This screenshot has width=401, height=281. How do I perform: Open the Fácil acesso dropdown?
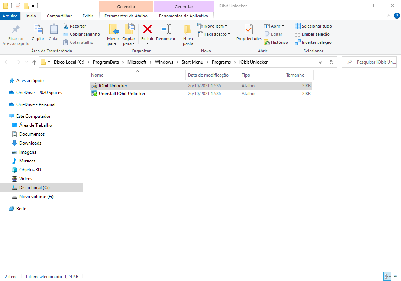click(214, 34)
